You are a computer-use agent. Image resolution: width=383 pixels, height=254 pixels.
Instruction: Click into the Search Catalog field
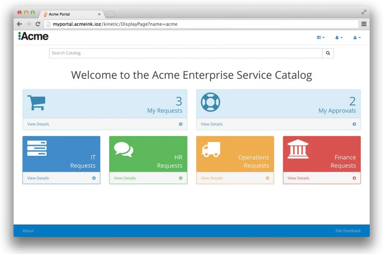pos(186,53)
